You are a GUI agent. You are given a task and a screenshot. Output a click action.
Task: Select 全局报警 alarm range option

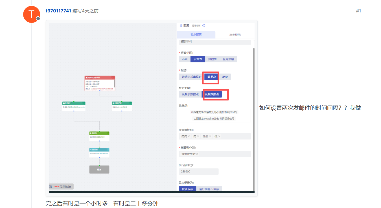(228, 59)
